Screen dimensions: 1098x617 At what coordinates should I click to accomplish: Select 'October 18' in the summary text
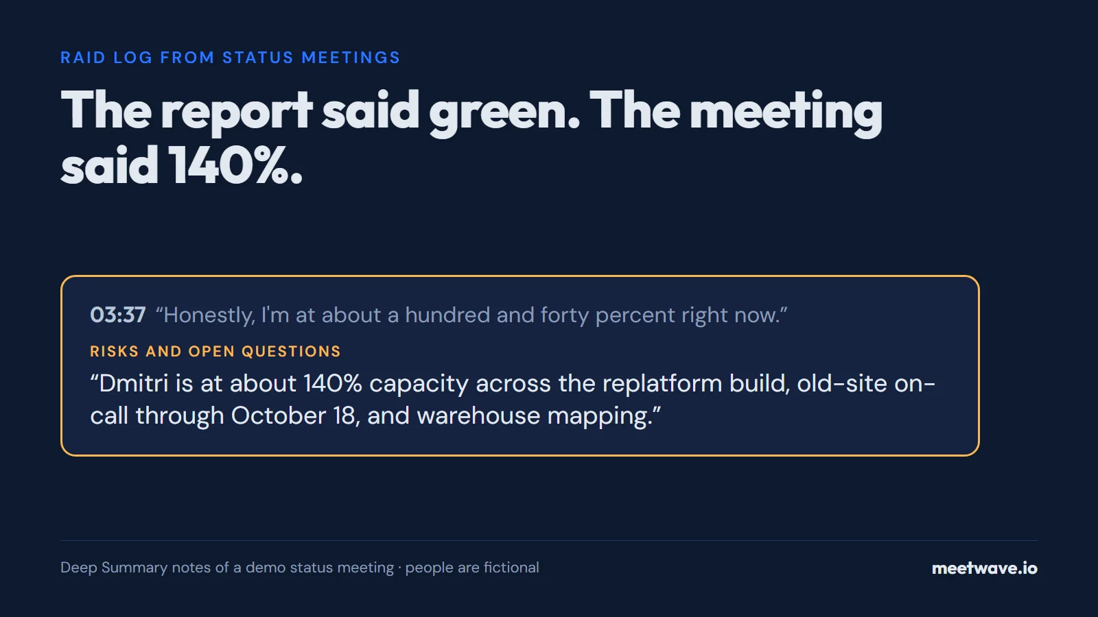[293, 415]
